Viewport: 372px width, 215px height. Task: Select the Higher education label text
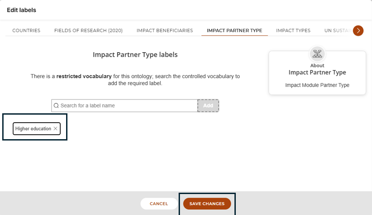[33, 128]
